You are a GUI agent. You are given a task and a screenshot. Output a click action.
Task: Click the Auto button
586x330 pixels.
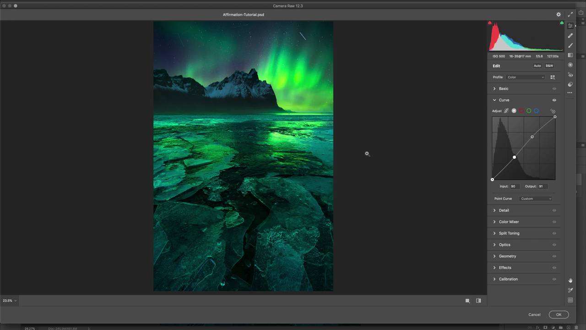pyautogui.click(x=537, y=66)
